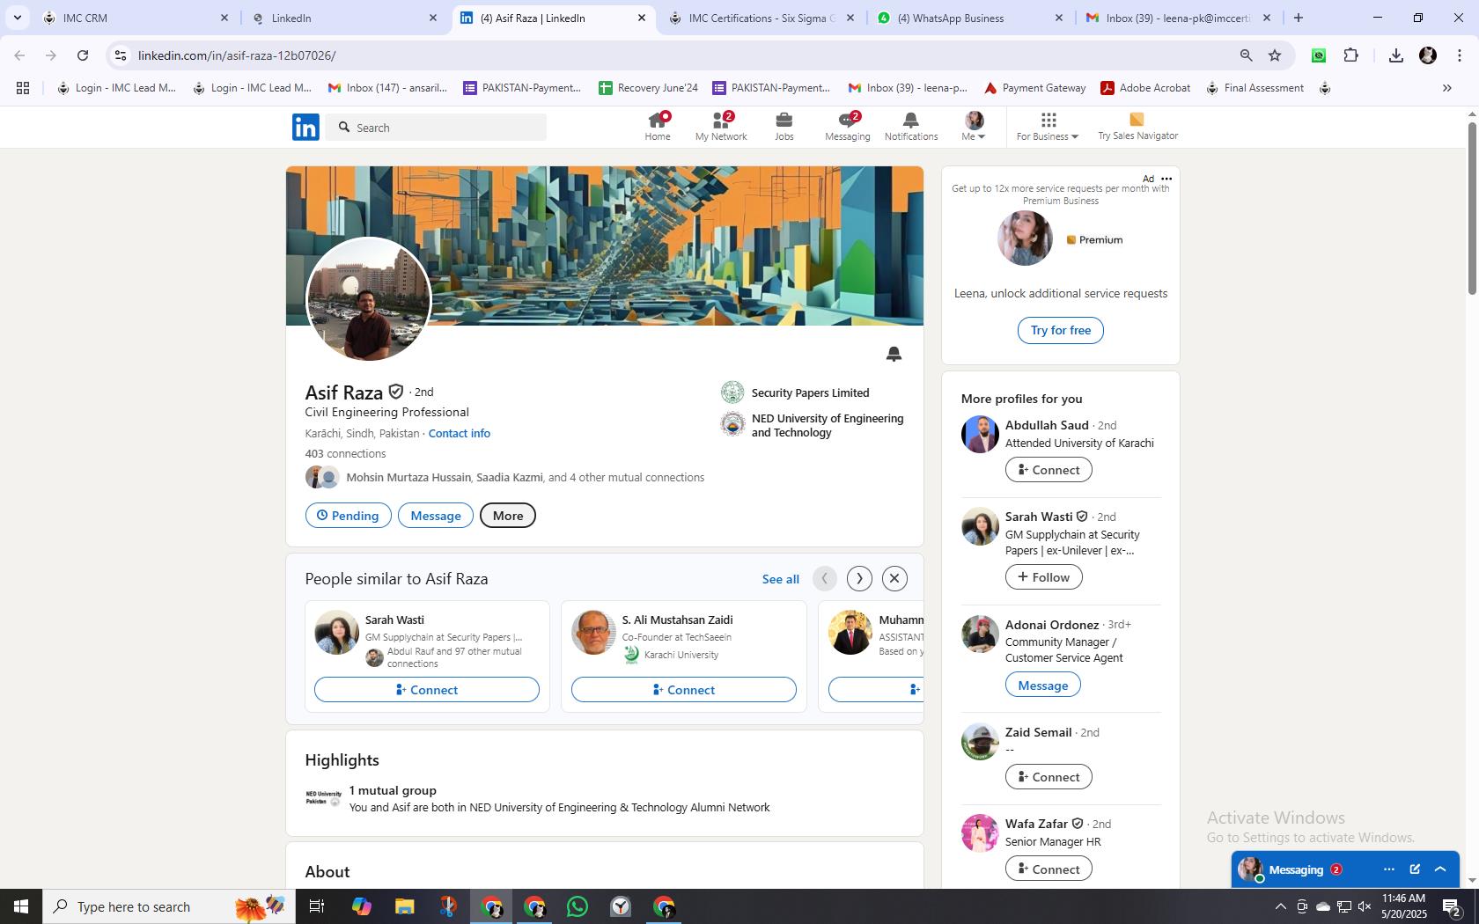Open new Chrome tab

click(1298, 18)
